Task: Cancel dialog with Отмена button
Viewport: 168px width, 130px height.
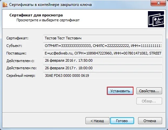Action: click(150, 121)
